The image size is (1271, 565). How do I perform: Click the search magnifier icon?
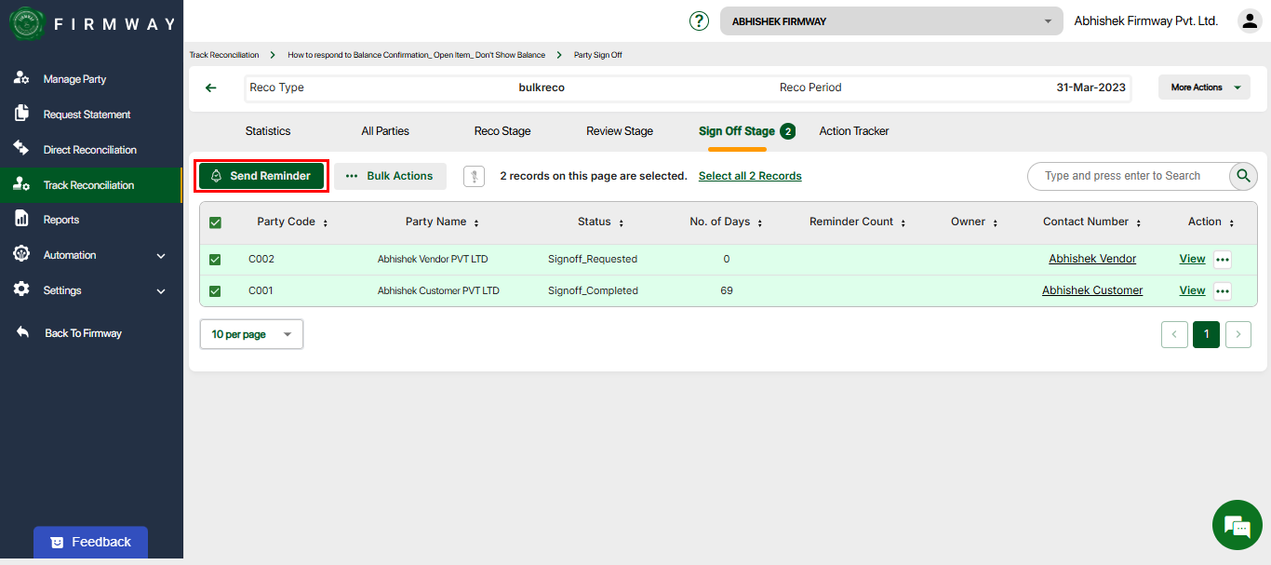1243,176
